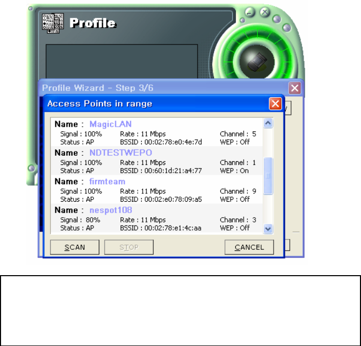The height and width of the screenshot is (346, 361).
Task: Select the firmteam access point
Action: point(157,189)
